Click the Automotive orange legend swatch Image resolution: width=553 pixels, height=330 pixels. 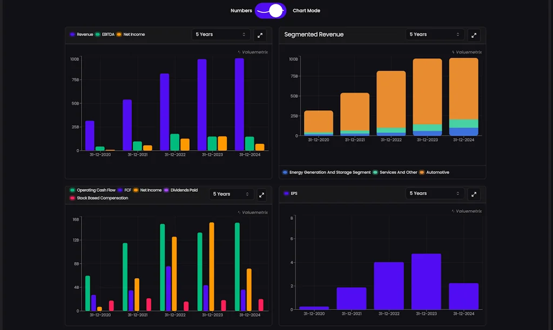pos(422,173)
